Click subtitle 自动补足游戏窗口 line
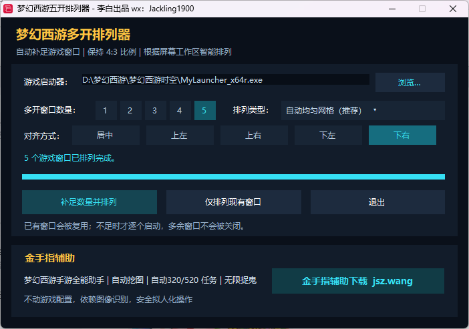Screen dimensions: 469x329 pos(124,51)
